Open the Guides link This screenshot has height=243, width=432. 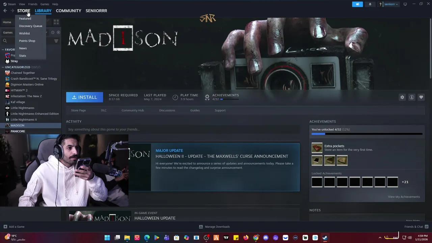point(195,110)
